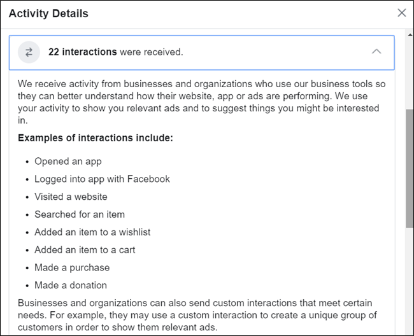Screen dimensions: 414x336
Task: Close the Activity Details dialog
Action: pyautogui.click(x=401, y=13)
